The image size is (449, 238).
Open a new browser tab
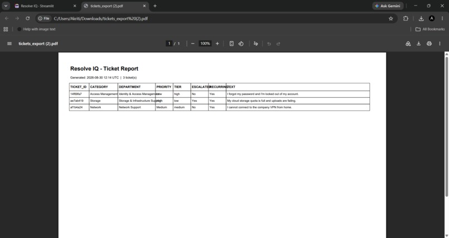point(155,6)
